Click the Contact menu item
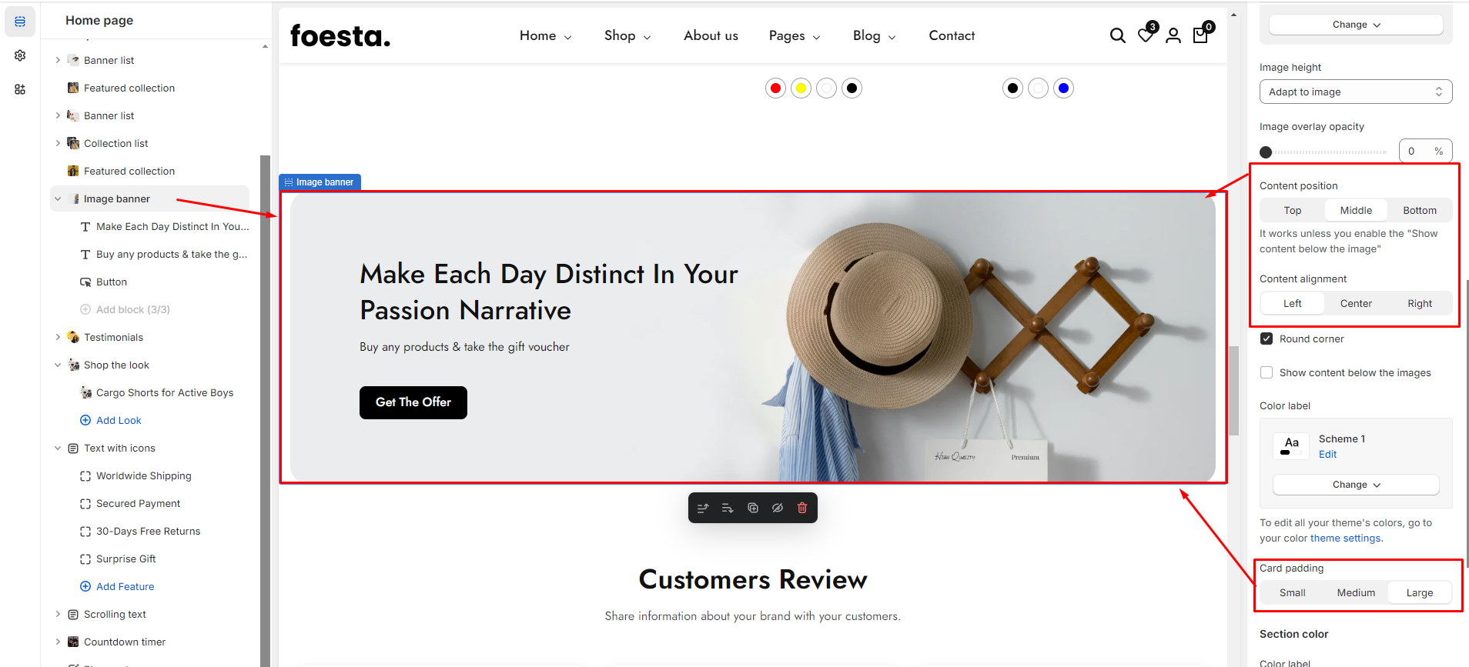 click(952, 35)
